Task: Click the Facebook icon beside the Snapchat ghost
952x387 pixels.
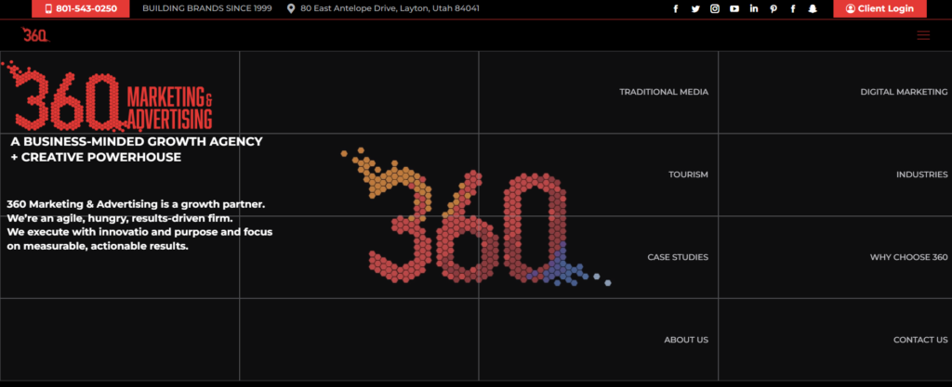Action: (x=792, y=8)
